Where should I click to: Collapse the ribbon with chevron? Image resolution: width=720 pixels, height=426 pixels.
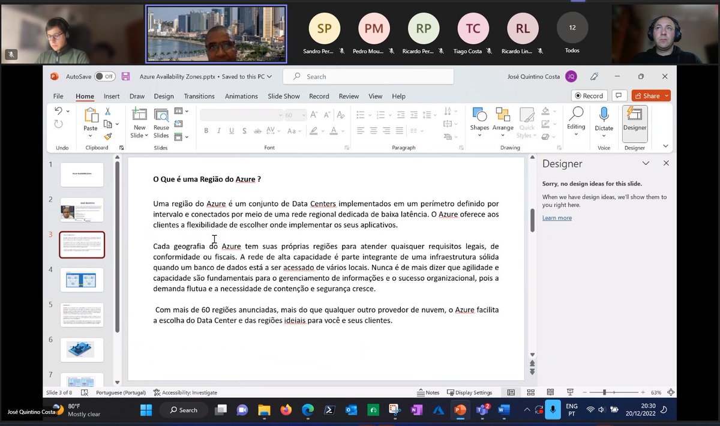[665, 146]
